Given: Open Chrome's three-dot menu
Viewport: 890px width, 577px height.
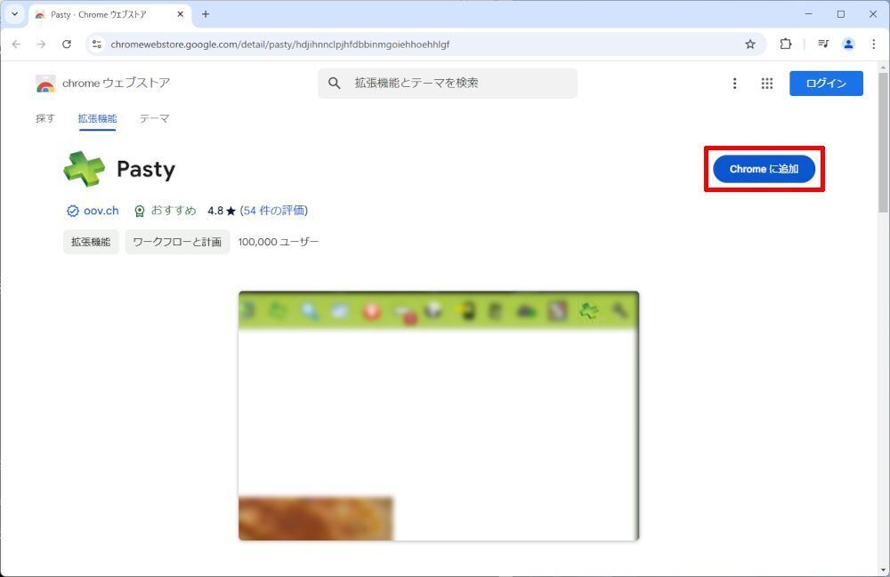Looking at the screenshot, I should coord(874,44).
